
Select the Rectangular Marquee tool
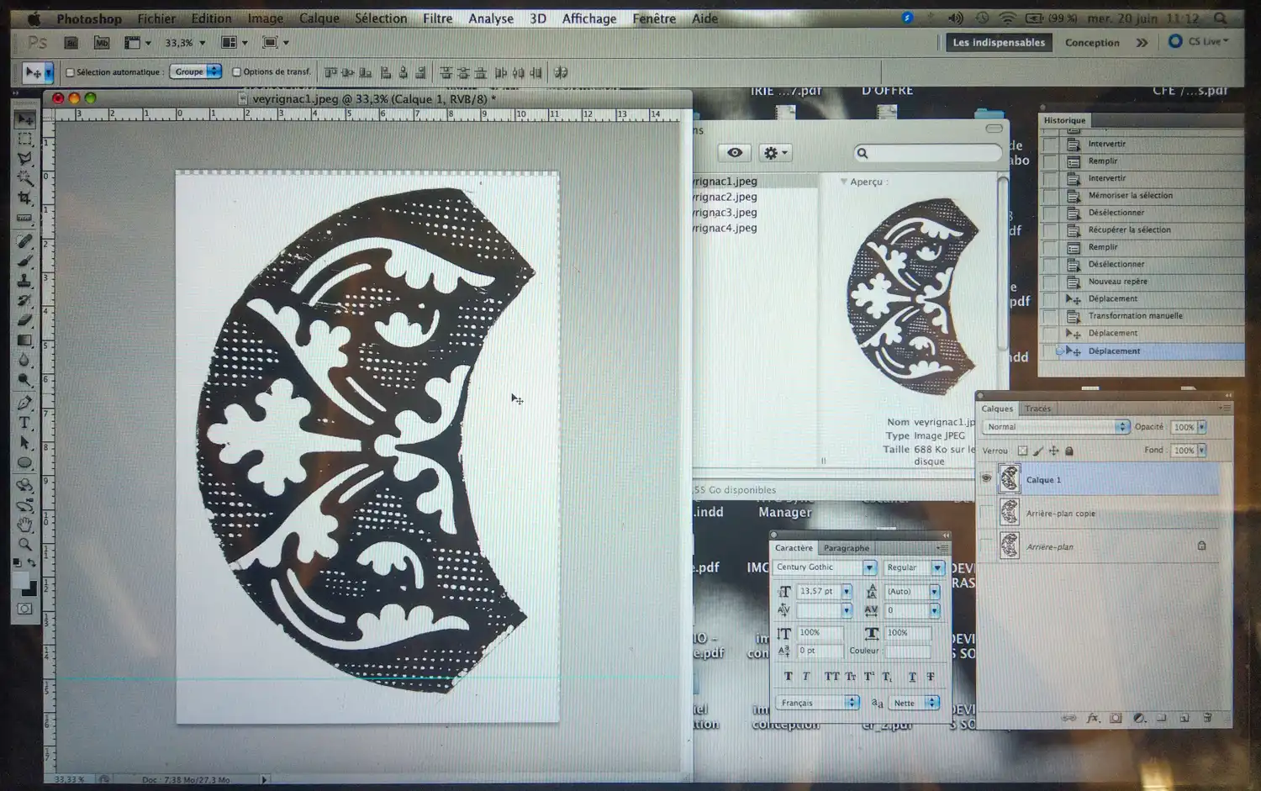(25, 140)
